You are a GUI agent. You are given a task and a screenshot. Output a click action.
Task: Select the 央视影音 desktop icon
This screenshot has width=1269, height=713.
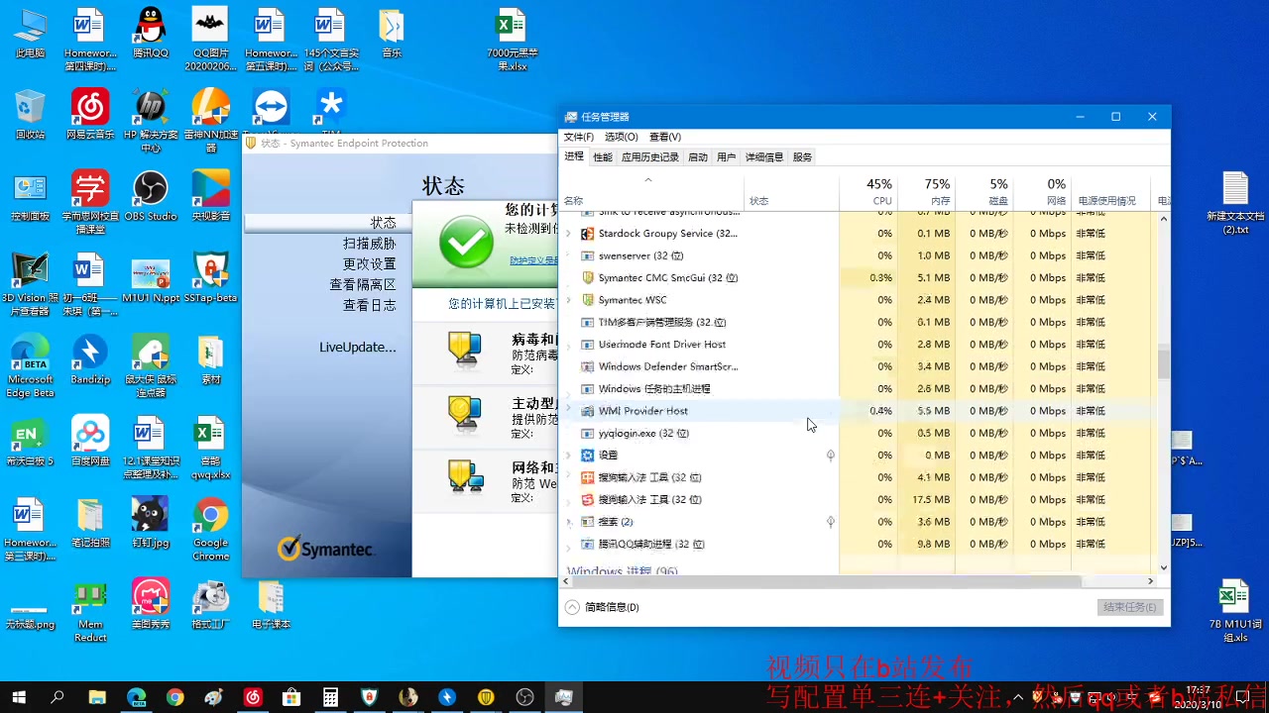(210, 195)
